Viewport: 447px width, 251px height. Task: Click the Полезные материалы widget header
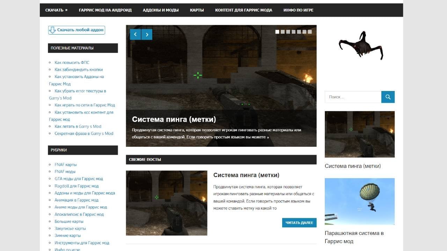point(83,48)
